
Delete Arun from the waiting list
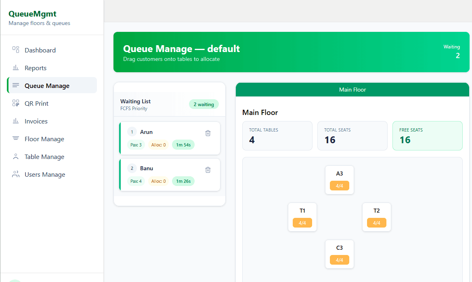(x=208, y=133)
